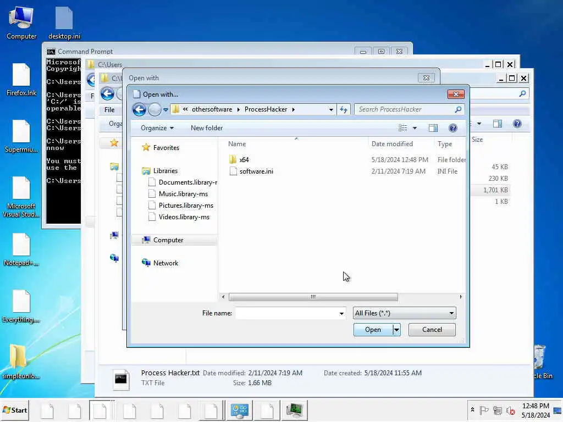Click the search magnifier in Search ProcessHacker box
Image resolution: width=563 pixels, height=422 pixels.
click(x=458, y=109)
